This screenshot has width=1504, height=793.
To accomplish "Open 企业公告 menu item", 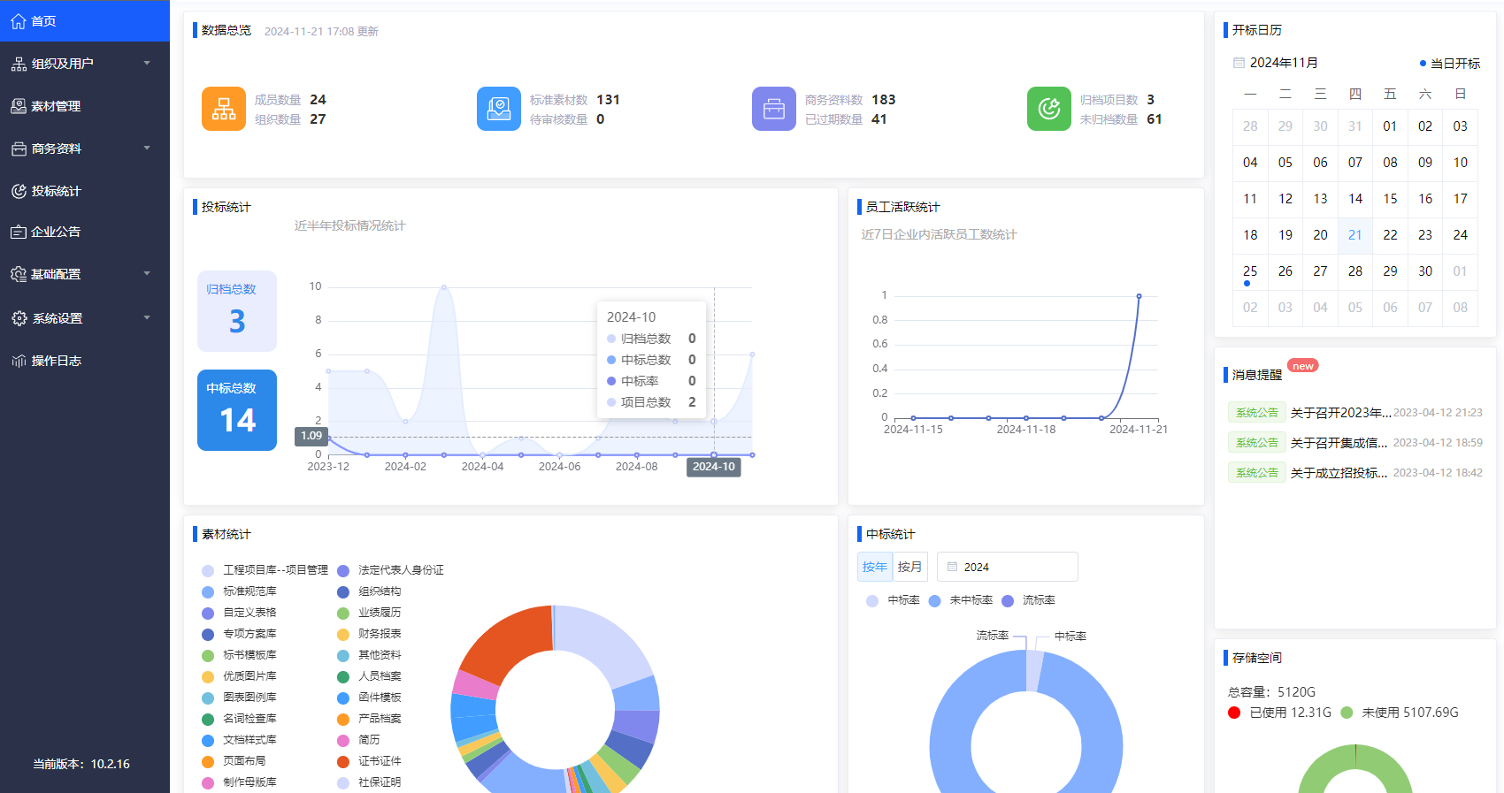I will 85,232.
